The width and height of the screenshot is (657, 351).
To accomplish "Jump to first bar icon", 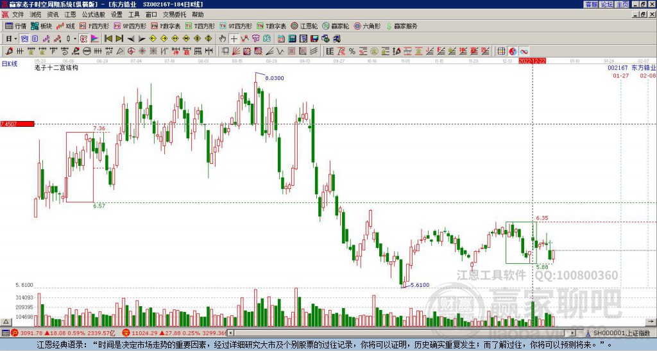I will 108,39.
